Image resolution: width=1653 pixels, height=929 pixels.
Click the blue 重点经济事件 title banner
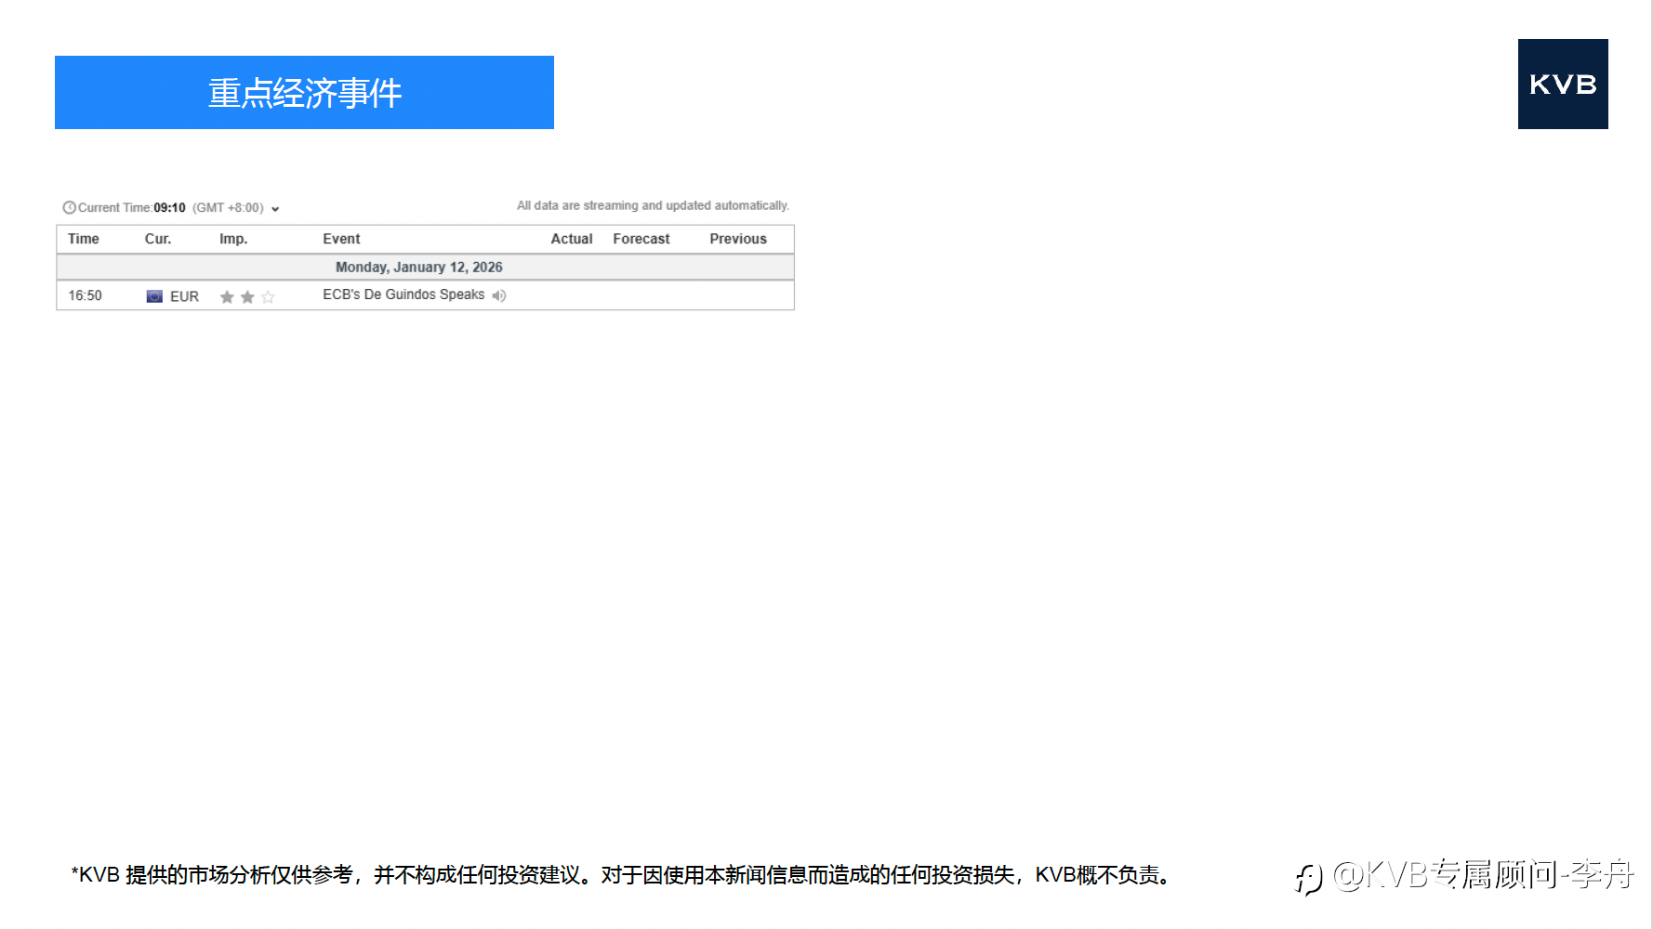(x=304, y=92)
